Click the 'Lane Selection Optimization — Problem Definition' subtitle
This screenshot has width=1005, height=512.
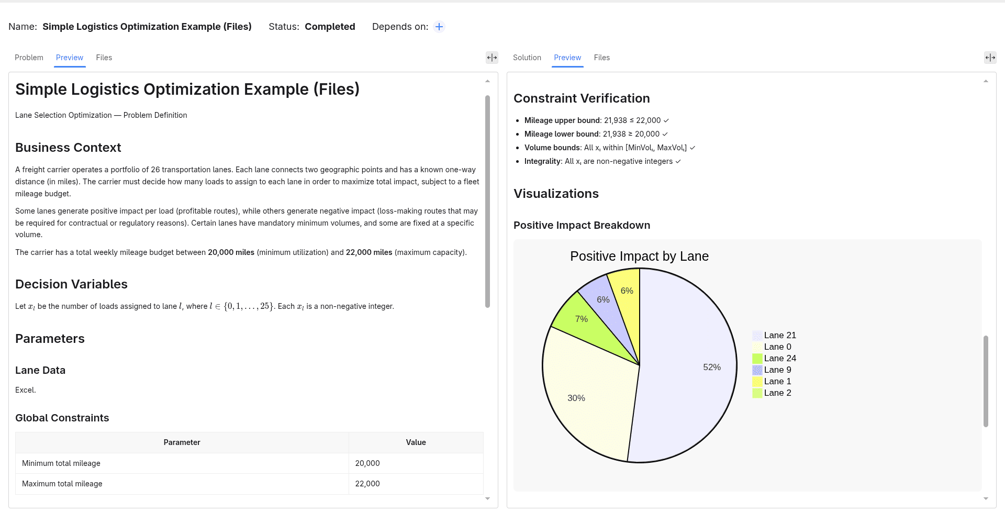point(101,115)
